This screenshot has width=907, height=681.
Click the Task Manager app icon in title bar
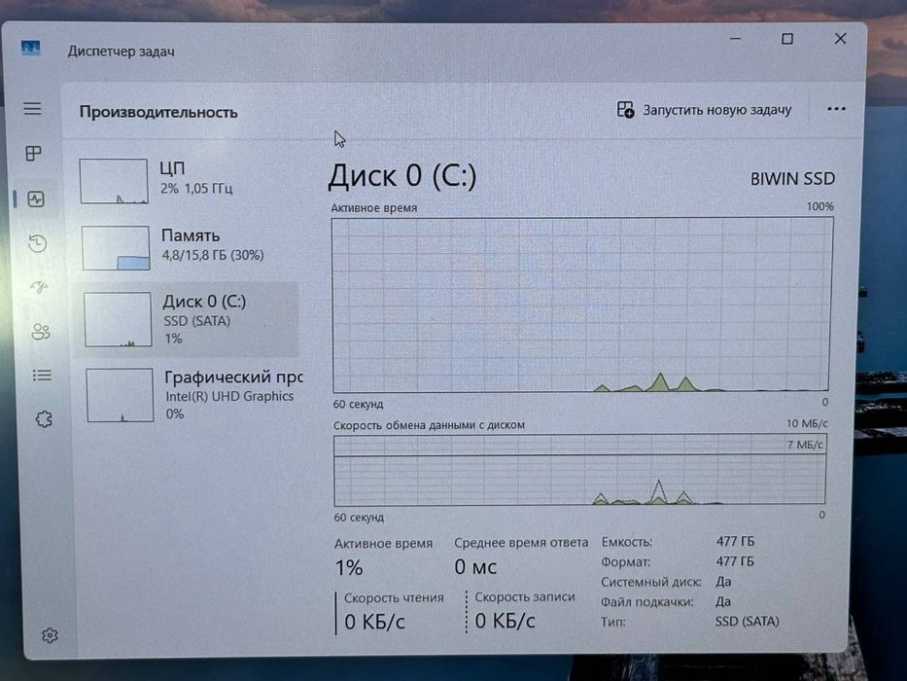tap(31, 48)
